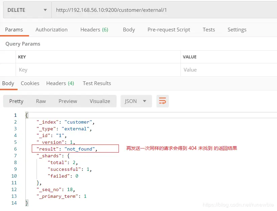
Task: Switch to Preview response view
Action: coord(68,101)
